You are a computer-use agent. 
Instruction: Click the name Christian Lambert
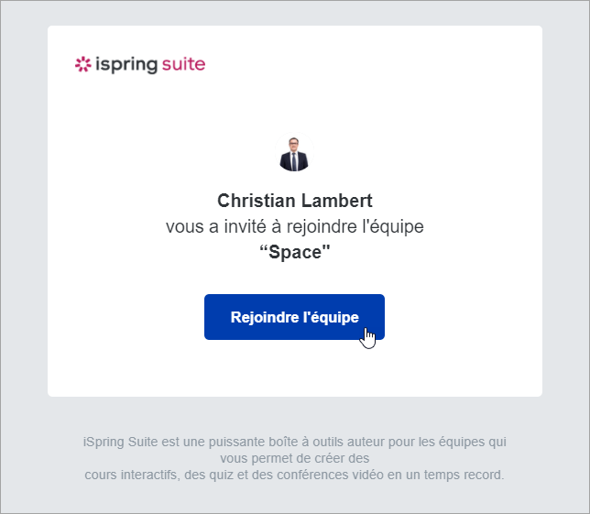point(295,201)
